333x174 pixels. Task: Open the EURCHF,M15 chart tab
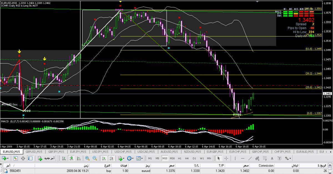pyautogui.click(x=238, y=152)
